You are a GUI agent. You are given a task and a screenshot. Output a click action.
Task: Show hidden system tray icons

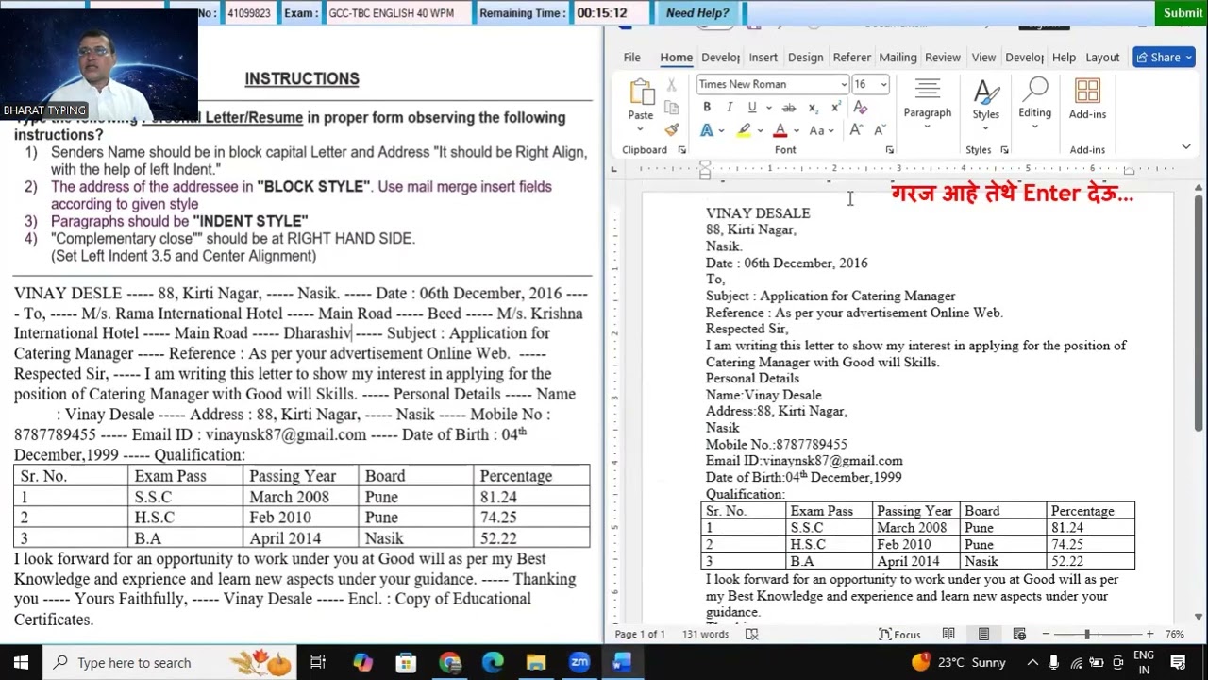pyautogui.click(x=1032, y=662)
